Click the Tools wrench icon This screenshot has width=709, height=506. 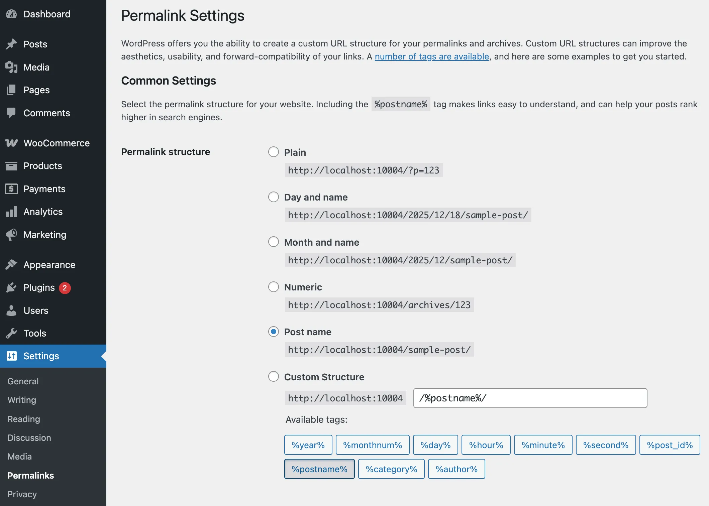(11, 333)
